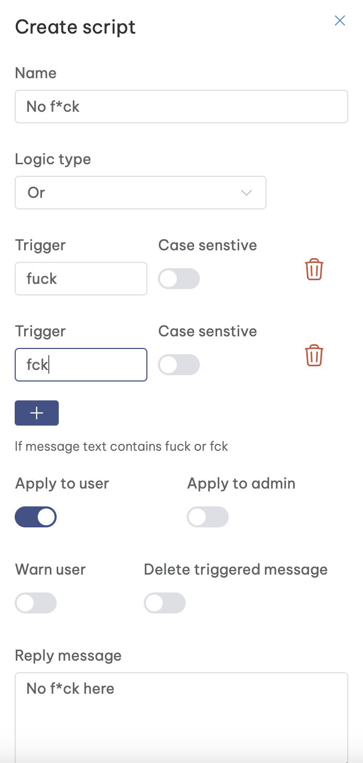
Task: Click the "Create script" heading
Action: pos(76,27)
